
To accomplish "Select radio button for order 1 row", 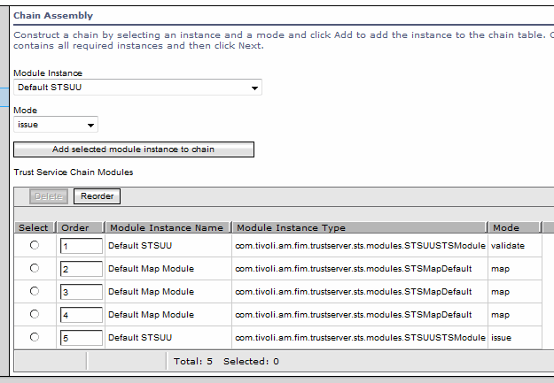I will [x=35, y=245].
